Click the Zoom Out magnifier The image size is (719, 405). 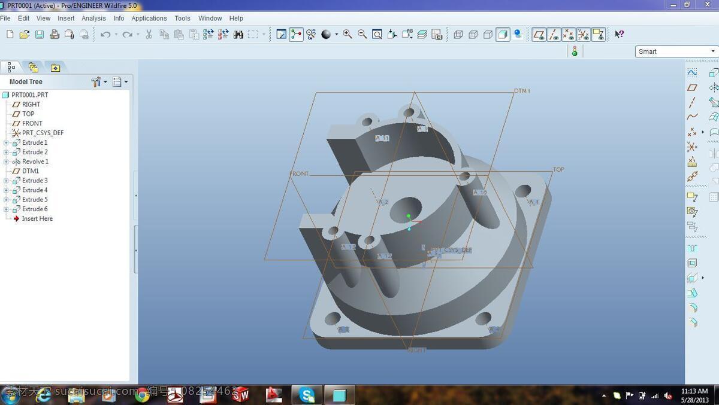362,35
